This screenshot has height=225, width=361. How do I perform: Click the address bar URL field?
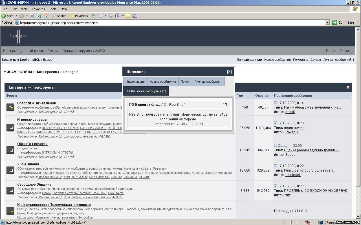coord(169,22)
